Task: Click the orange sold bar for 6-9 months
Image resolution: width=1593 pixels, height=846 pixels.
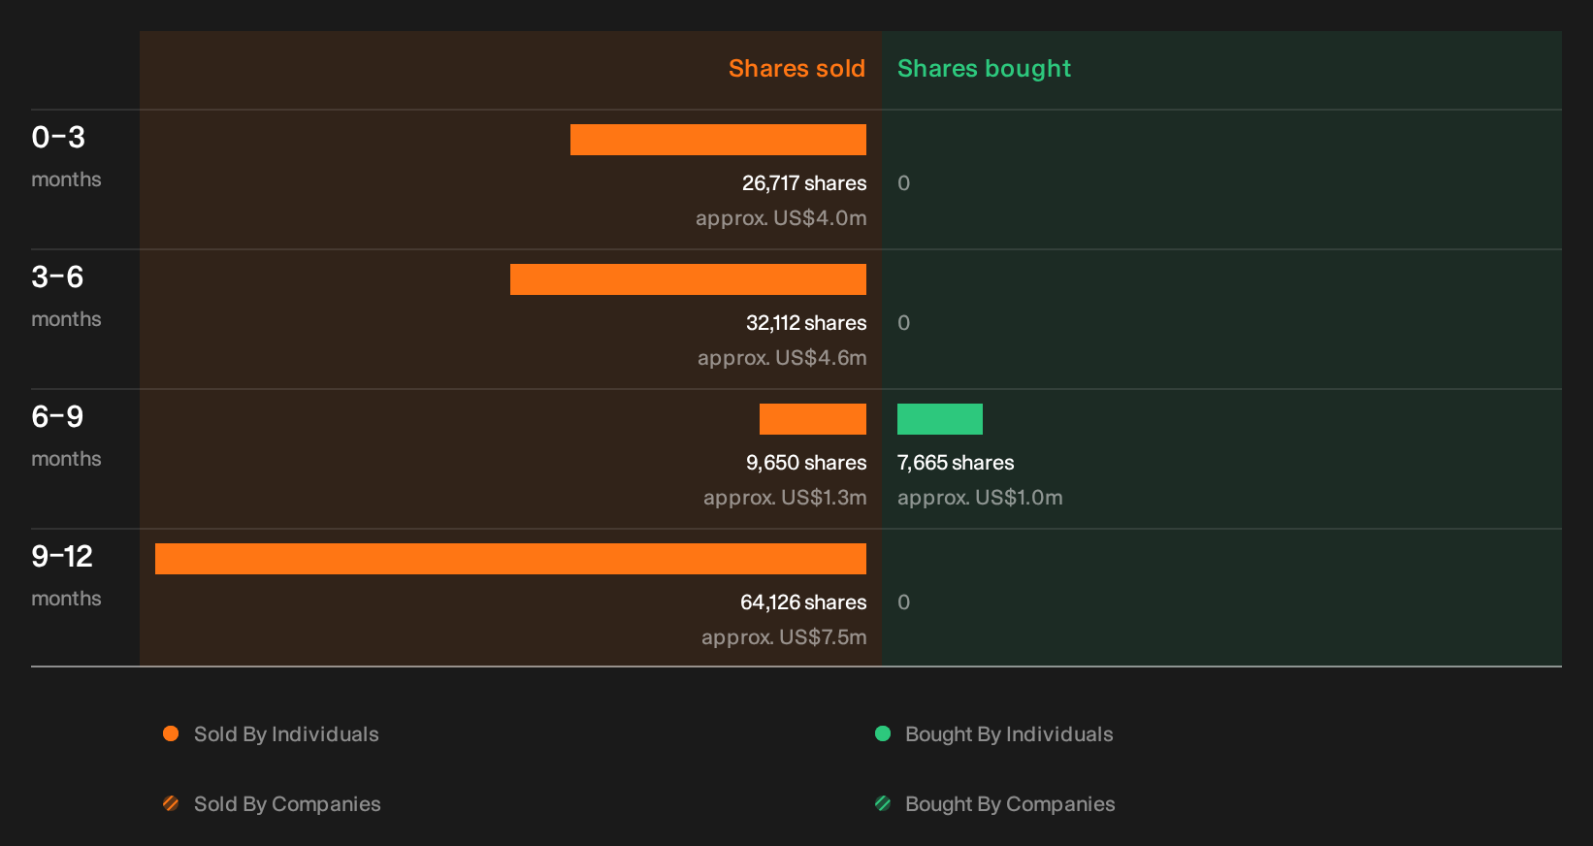Action: tap(813, 419)
